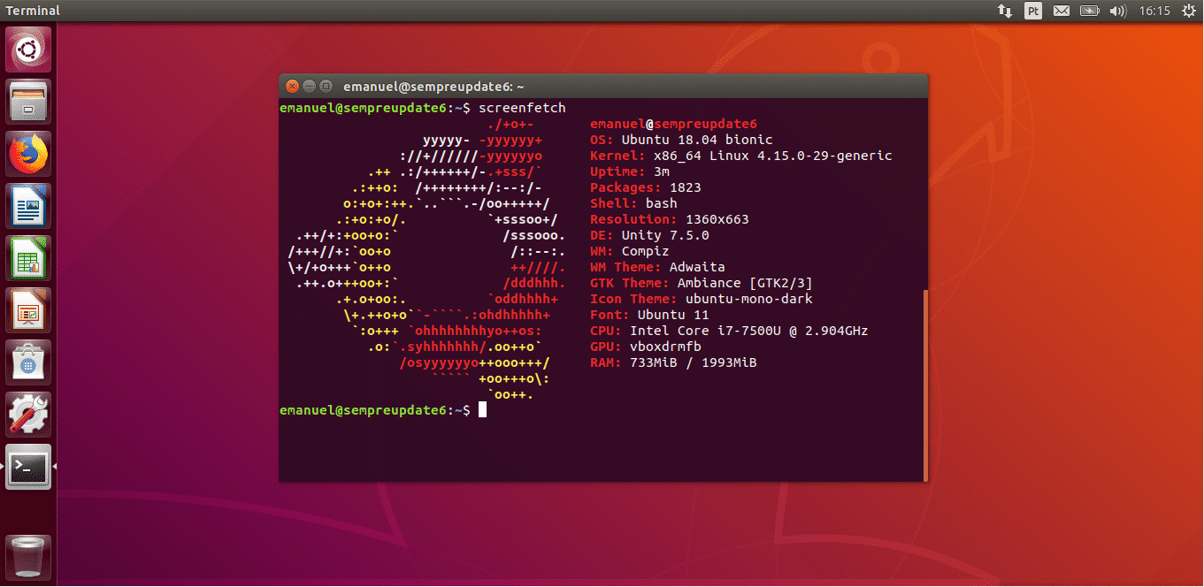Viewport: 1204px width, 587px height.
Task: Click the terminal window title bar text
Action: pos(433,87)
